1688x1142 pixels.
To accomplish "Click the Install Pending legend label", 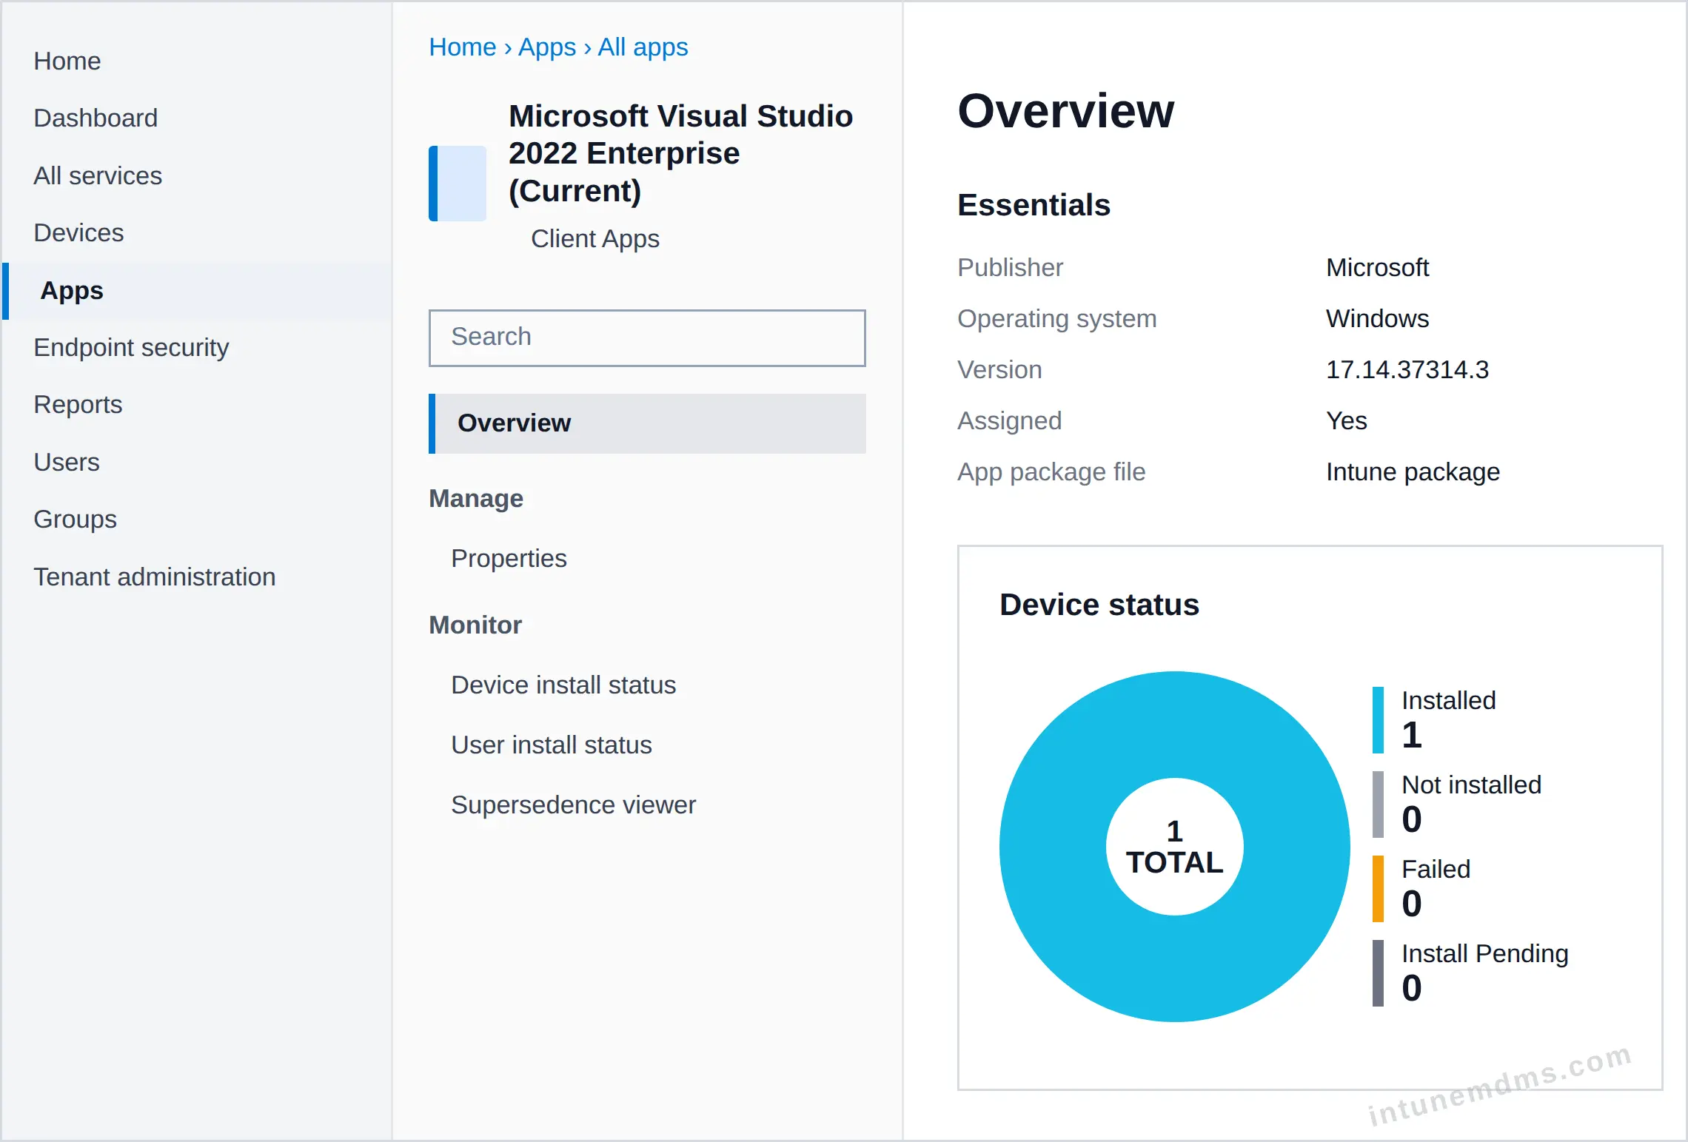I will tap(1485, 953).
